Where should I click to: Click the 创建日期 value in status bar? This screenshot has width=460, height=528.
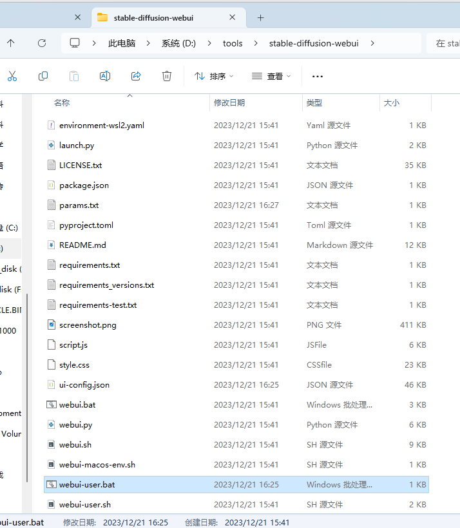click(257, 522)
